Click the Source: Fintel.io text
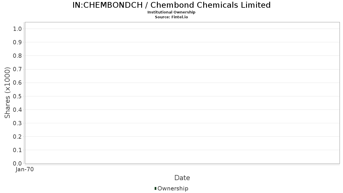The height and width of the screenshot is (193, 343). [171, 17]
